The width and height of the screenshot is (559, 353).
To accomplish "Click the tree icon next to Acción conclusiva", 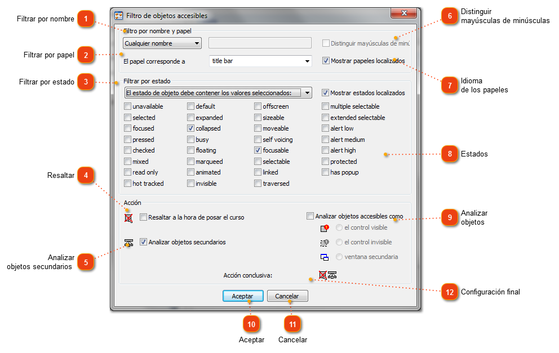I will [x=332, y=275].
